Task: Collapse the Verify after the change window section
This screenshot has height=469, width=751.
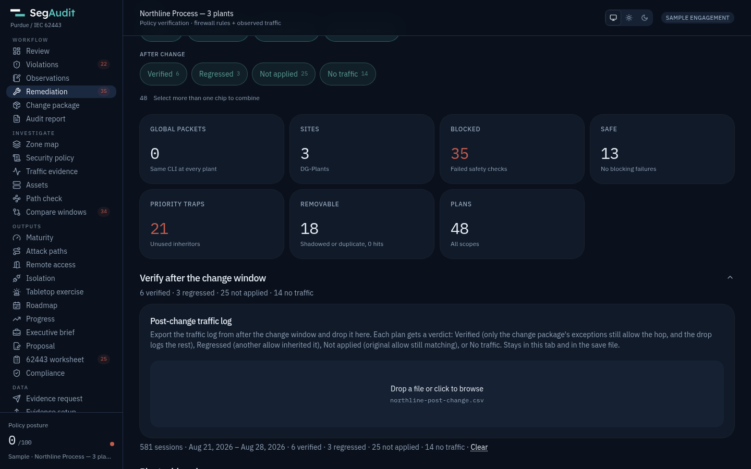Action: (x=730, y=278)
